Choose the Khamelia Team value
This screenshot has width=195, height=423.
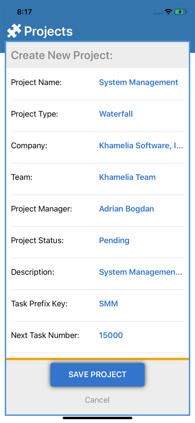[127, 177]
